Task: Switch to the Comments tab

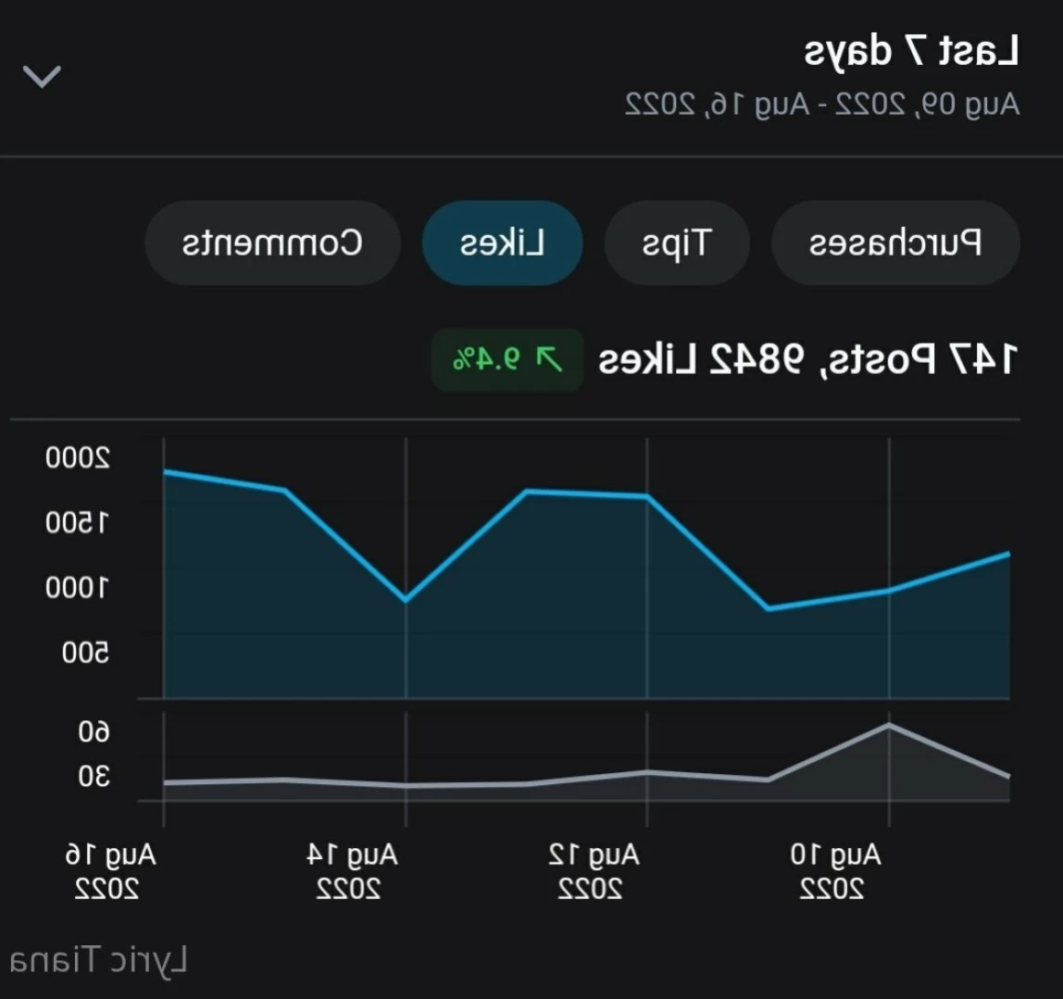Action: point(272,243)
